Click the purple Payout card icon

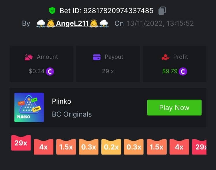click(97, 57)
